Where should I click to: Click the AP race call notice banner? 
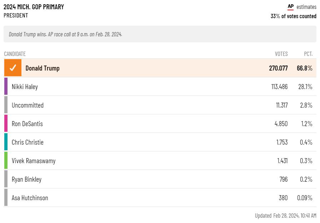coord(160,34)
